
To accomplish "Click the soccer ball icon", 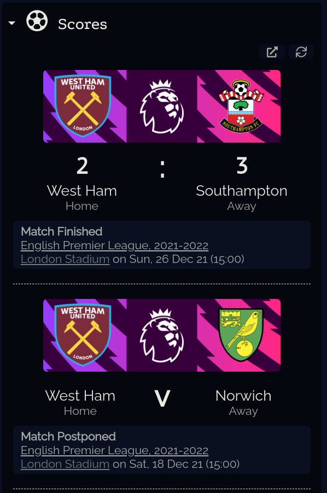I will point(37,21).
